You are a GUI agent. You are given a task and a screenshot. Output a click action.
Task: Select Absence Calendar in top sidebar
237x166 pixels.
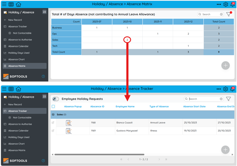(18, 46)
